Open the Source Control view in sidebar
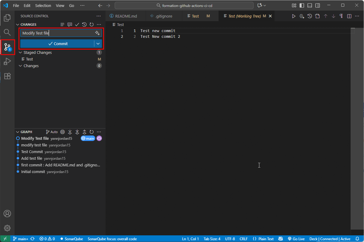This screenshot has width=364, height=242. 7,47
